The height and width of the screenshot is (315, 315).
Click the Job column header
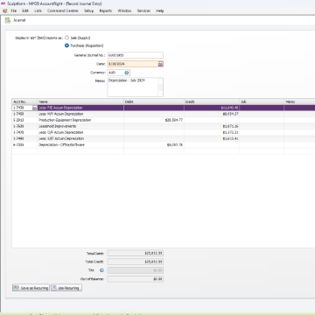(262, 101)
